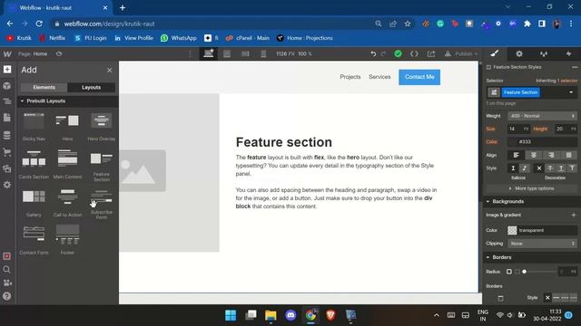Toggle italic style button
The width and height of the screenshot is (581, 326).
pyautogui.click(x=525, y=168)
